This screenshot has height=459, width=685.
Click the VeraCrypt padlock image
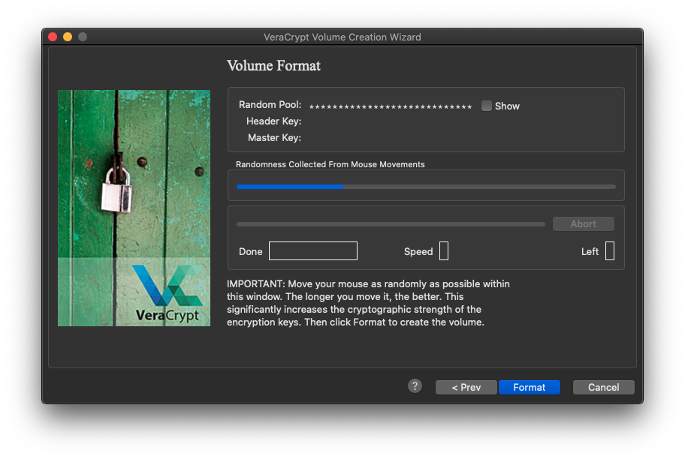pyautogui.click(x=134, y=208)
